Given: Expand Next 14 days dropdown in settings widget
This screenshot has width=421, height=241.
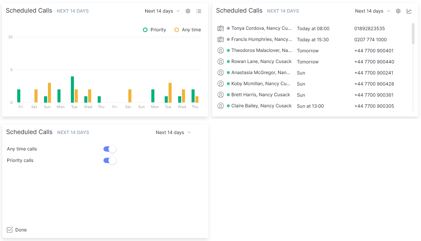Looking at the screenshot, I should (173, 133).
